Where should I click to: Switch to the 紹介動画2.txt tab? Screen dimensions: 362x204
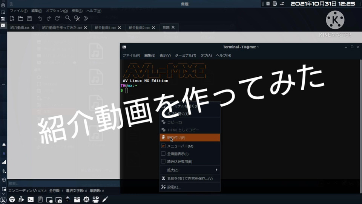[x=139, y=28]
